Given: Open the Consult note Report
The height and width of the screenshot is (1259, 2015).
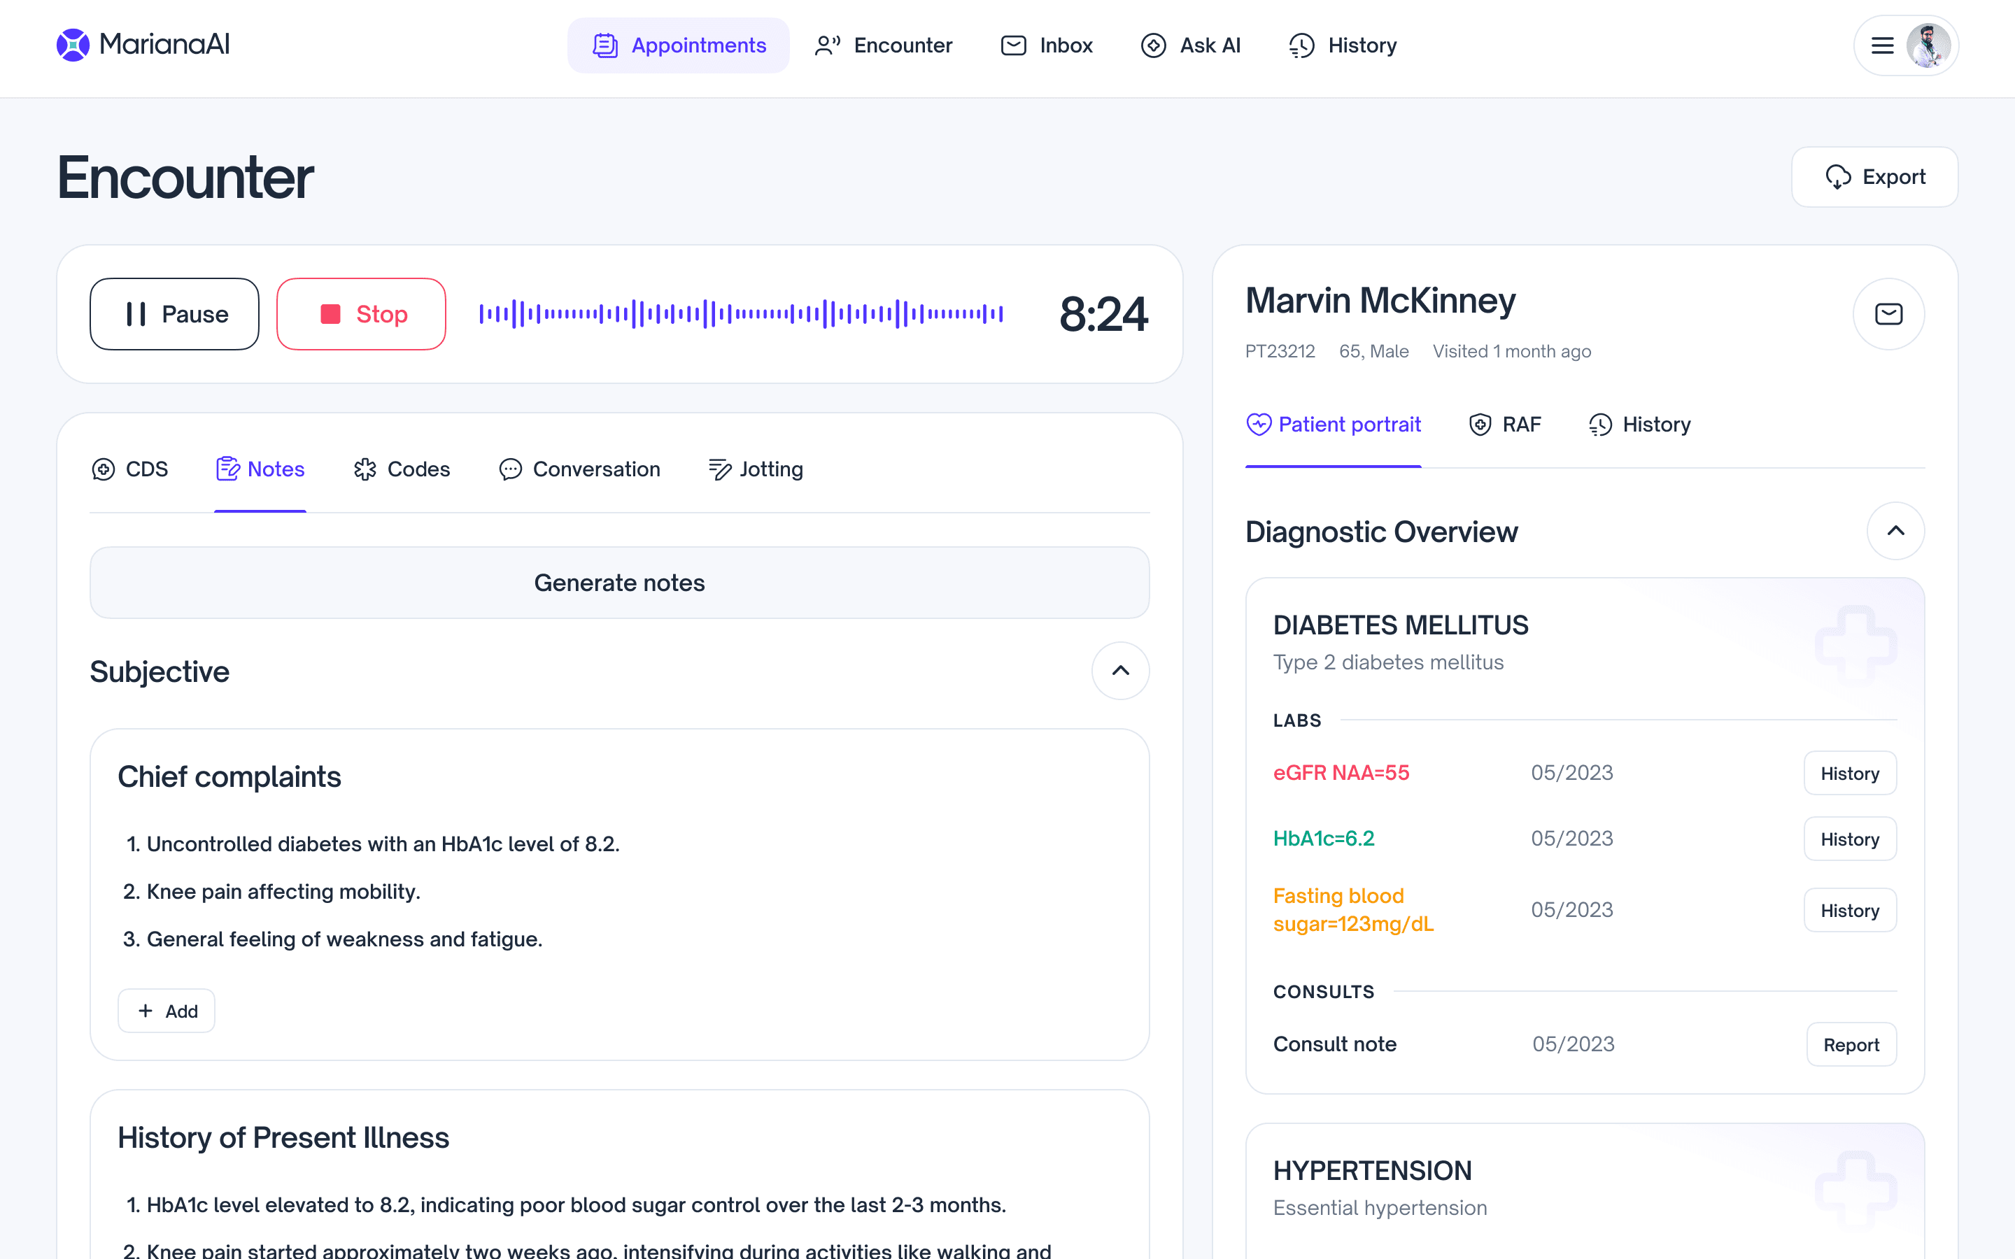Looking at the screenshot, I should pos(1851,1045).
